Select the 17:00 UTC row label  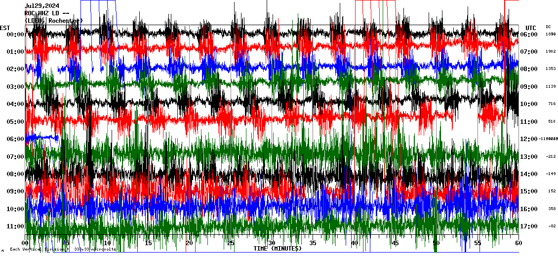529,226
